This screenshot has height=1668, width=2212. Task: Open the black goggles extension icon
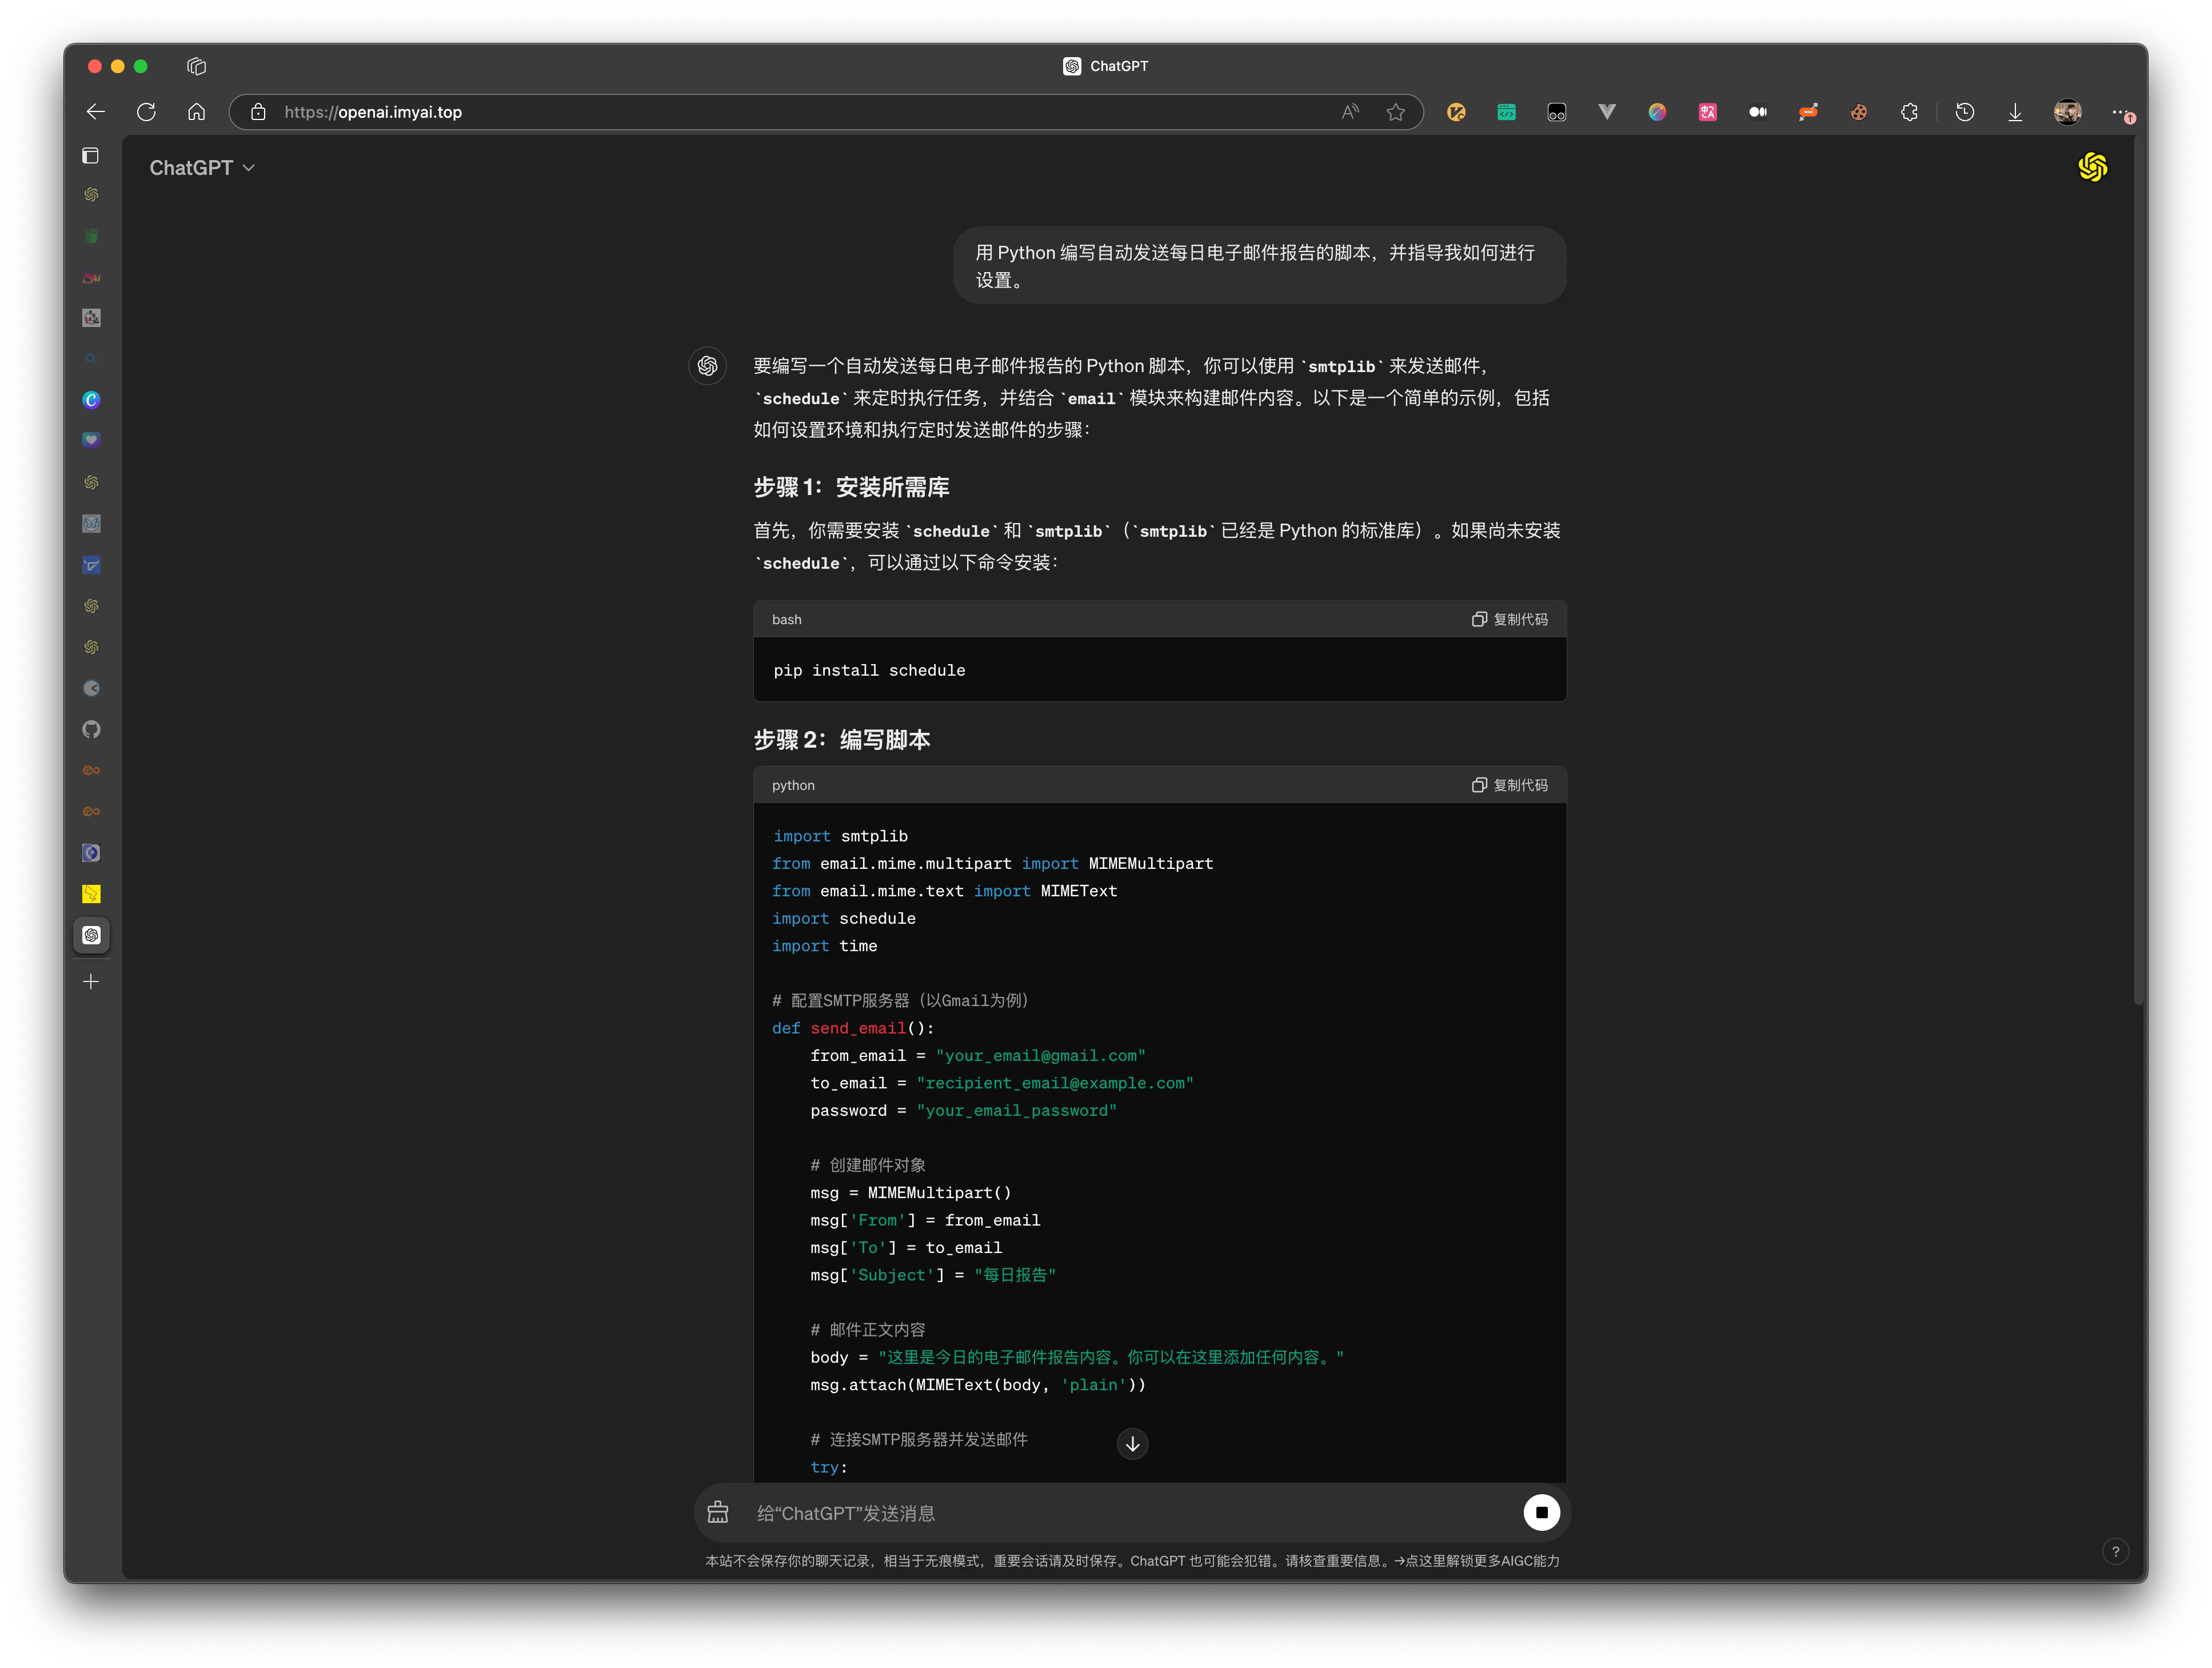1556,112
